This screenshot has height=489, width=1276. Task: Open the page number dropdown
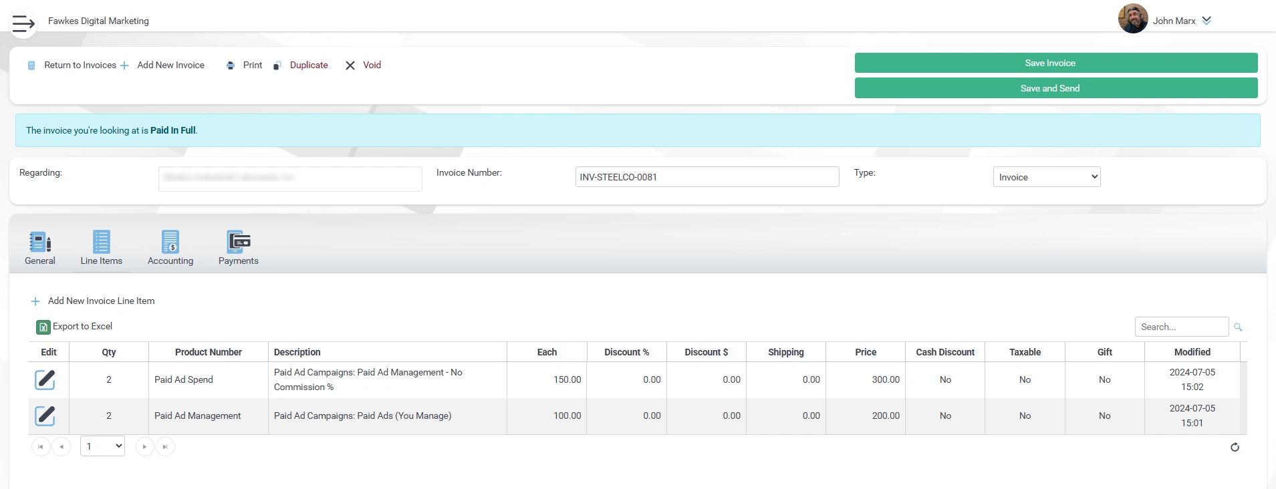102,446
